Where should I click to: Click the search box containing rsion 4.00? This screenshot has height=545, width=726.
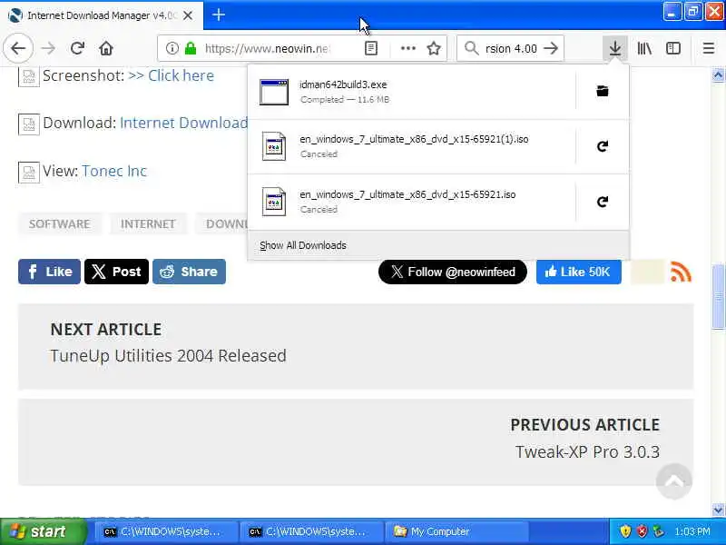coord(511,48)
